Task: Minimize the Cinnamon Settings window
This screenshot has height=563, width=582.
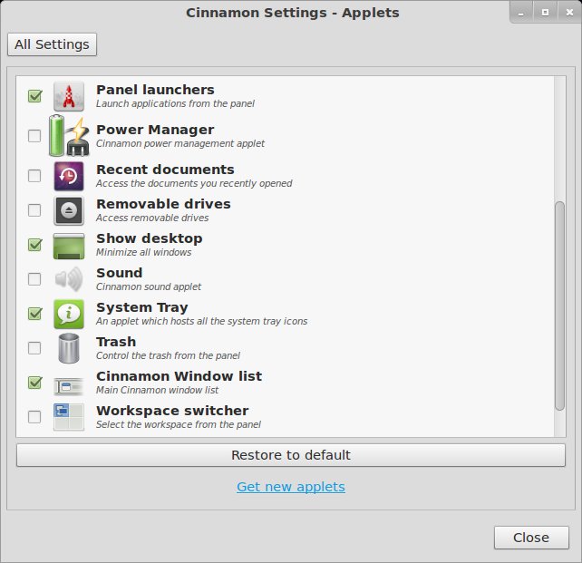Action: coord(521,13)
